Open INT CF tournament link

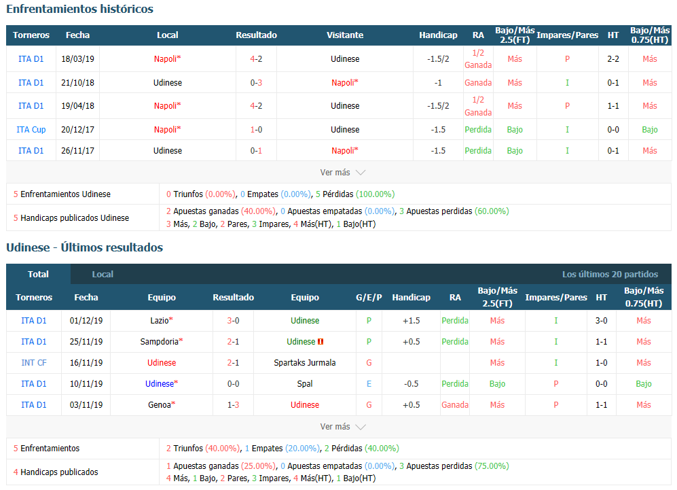coord(34,362)
